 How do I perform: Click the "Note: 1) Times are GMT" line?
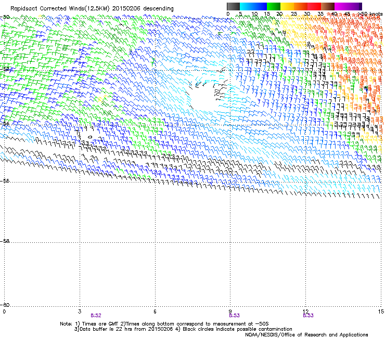click(x=164, y=324)
